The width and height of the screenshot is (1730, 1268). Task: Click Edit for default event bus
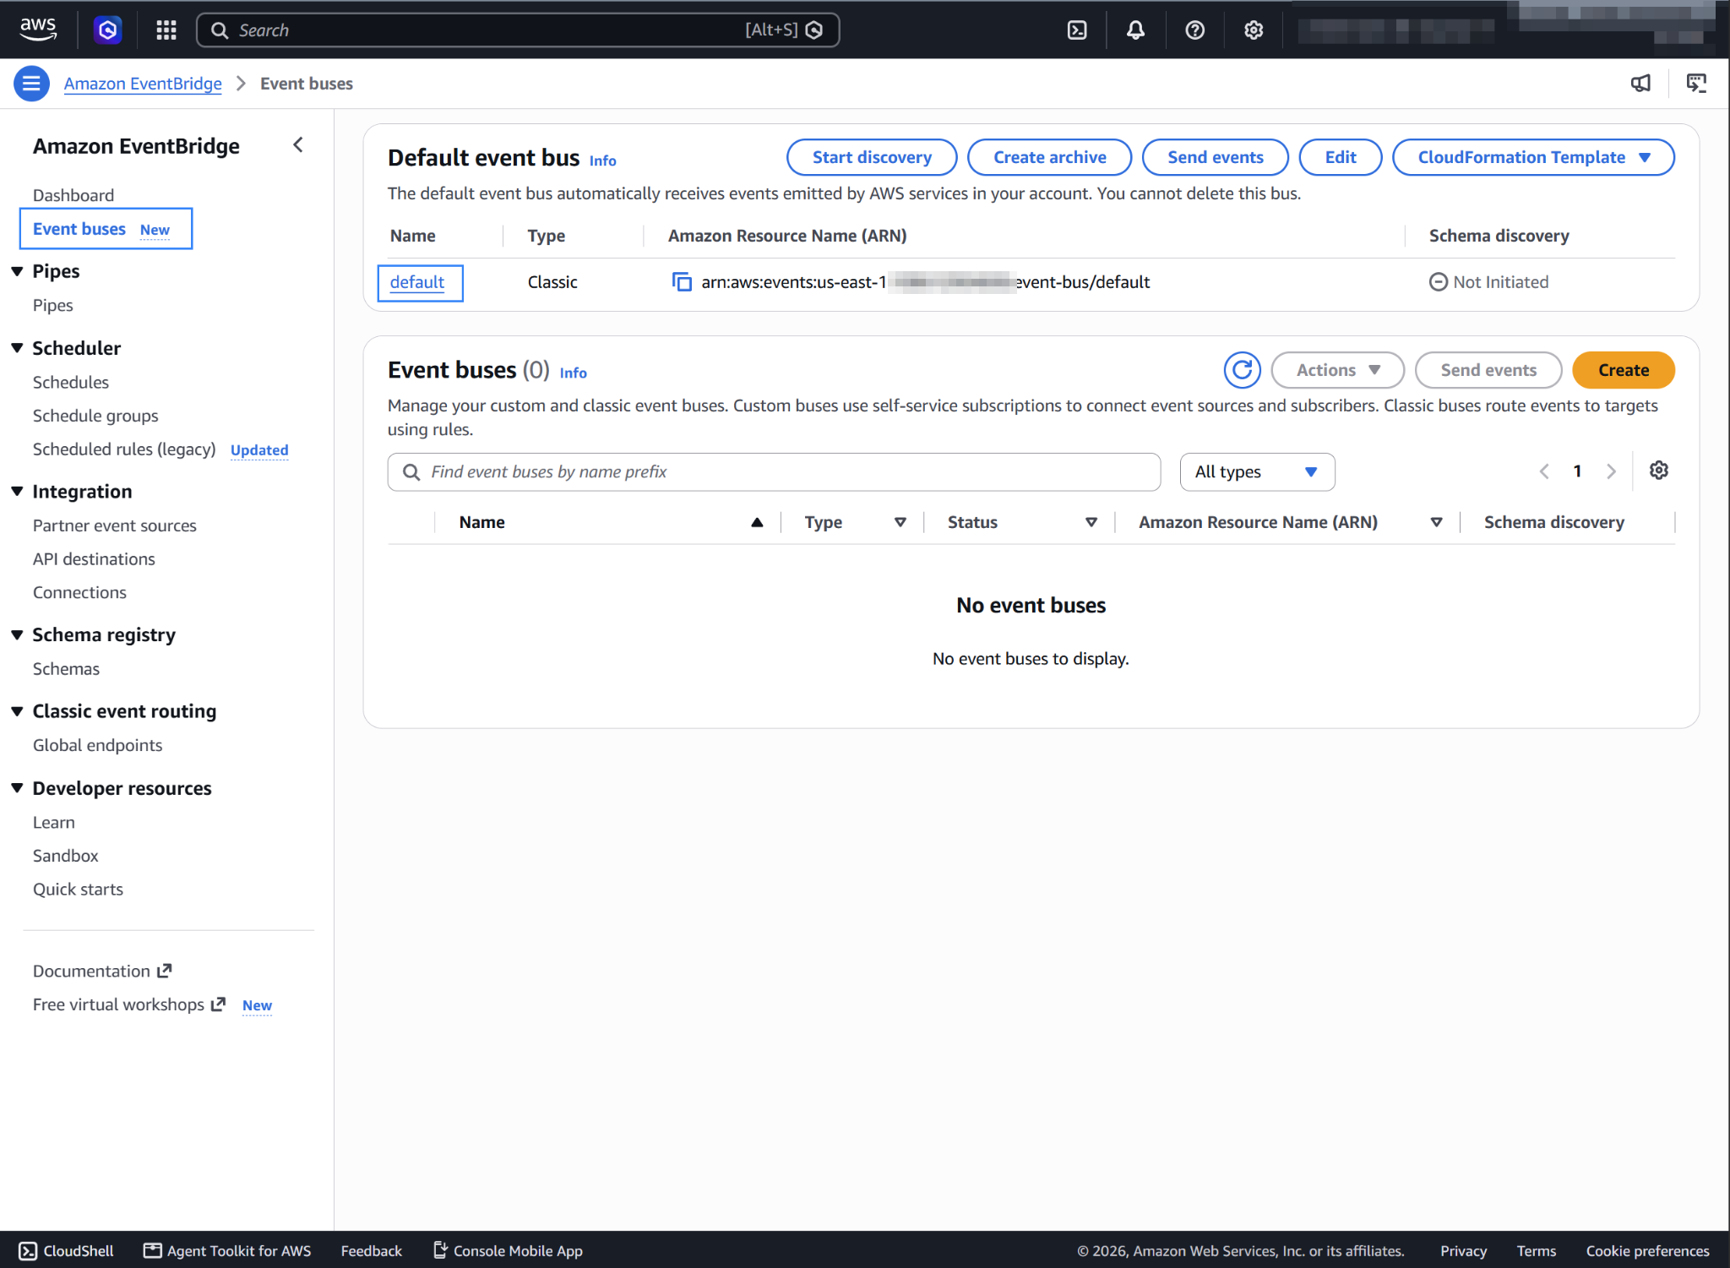click(1340, 157)
